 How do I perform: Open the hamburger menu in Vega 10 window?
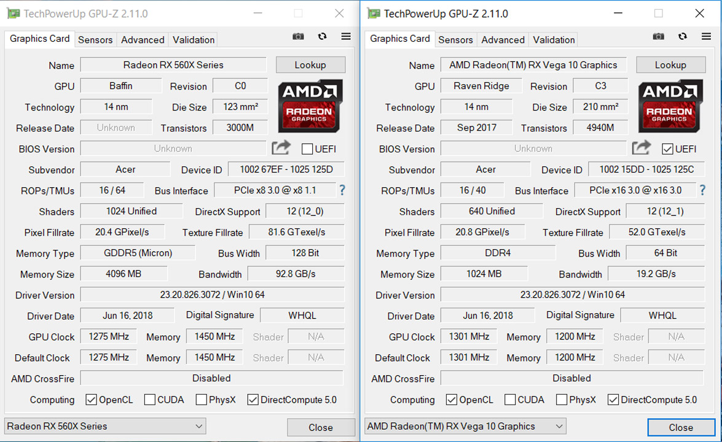[706, 36]
